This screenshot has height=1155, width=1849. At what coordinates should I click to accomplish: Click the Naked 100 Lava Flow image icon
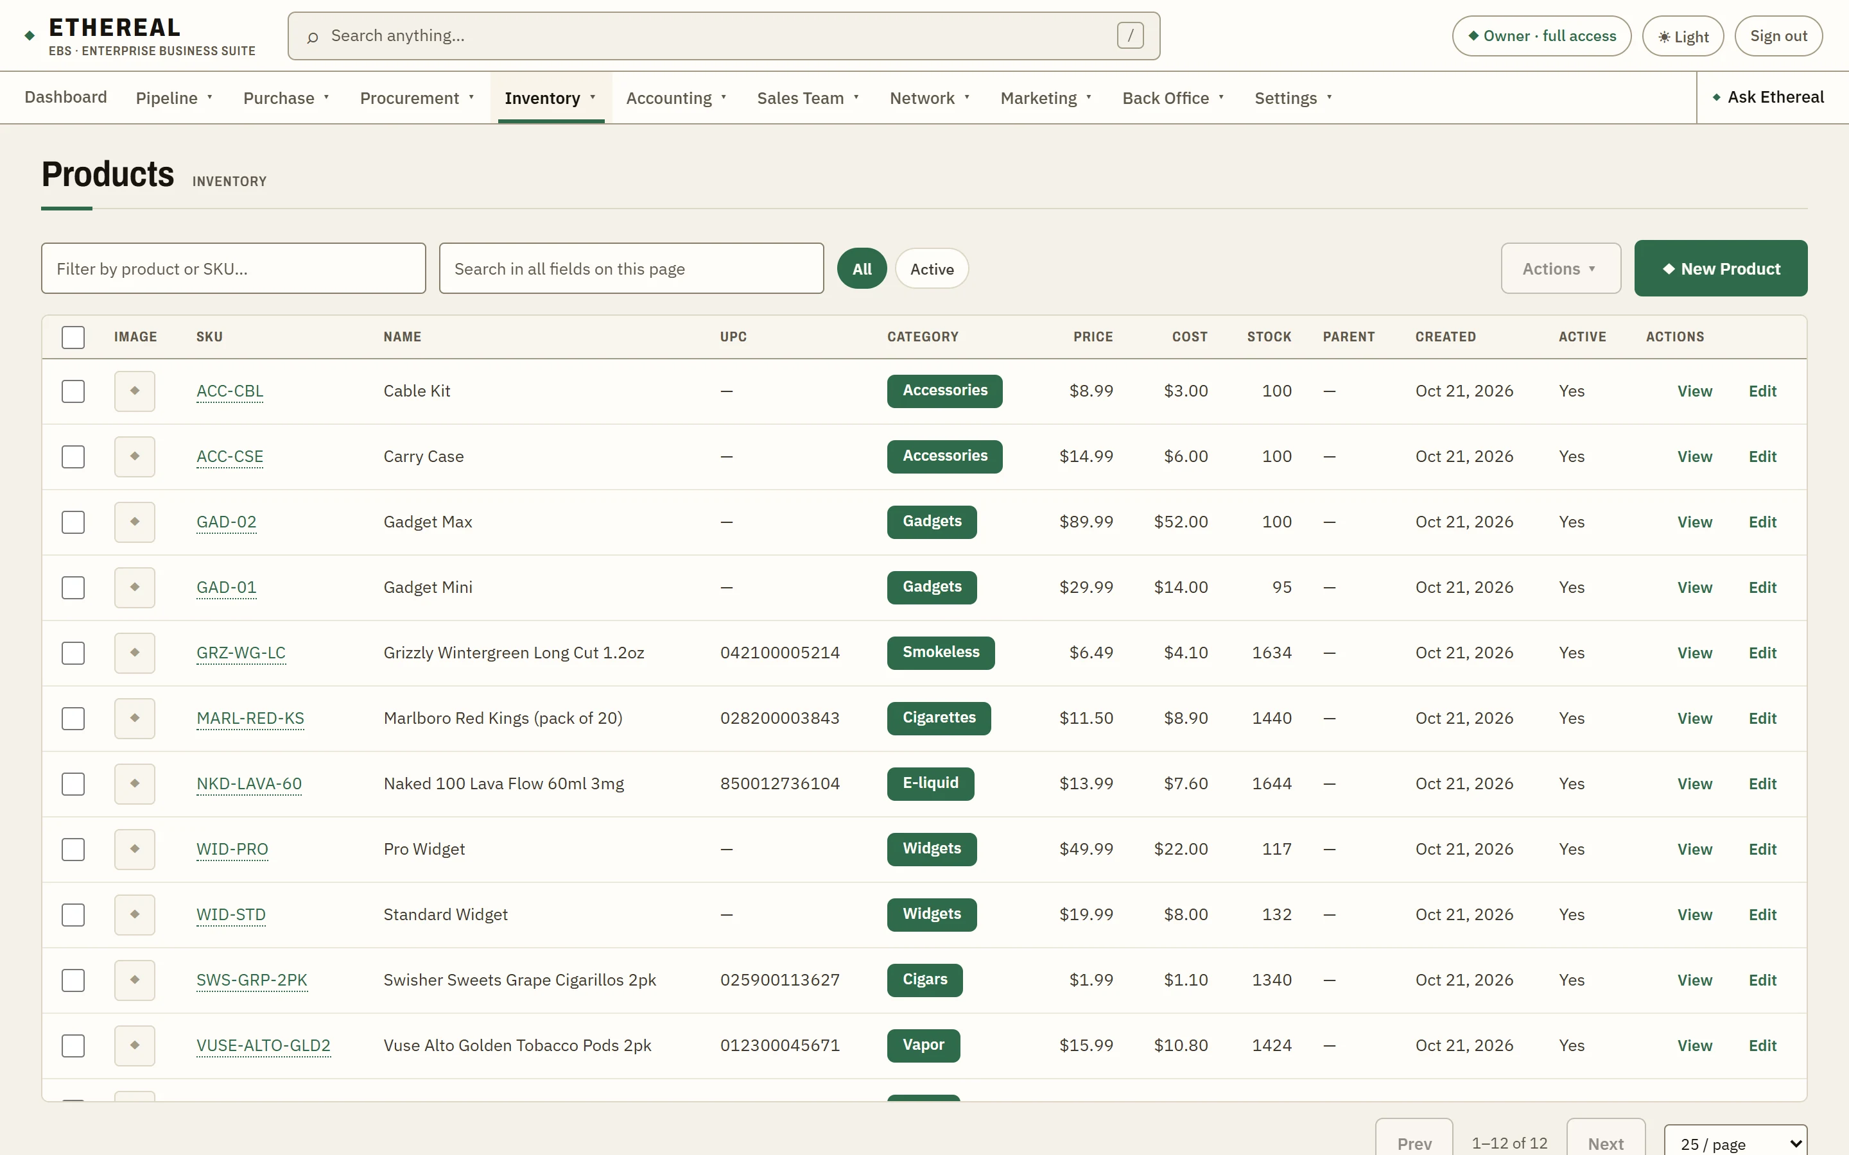(x=134, y=783)
